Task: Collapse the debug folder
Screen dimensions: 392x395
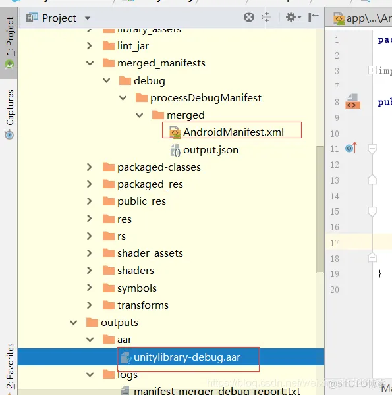Action: click(x=106, y=80)
